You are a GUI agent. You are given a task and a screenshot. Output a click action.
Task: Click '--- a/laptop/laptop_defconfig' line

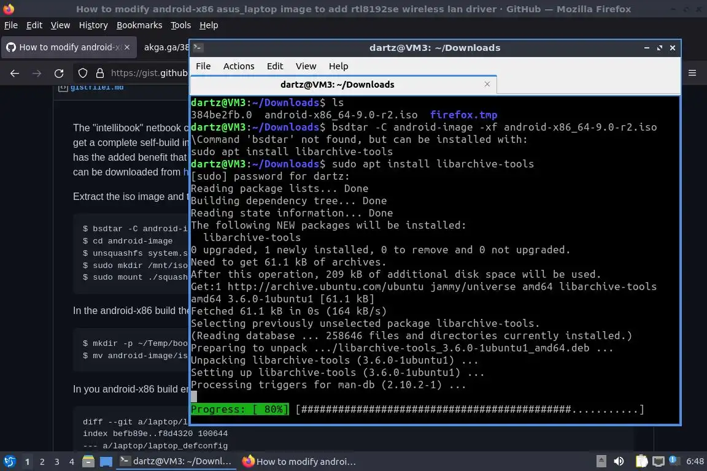(155, 446)
